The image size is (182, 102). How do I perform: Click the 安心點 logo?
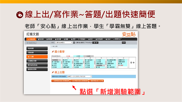tap(129, 34)
